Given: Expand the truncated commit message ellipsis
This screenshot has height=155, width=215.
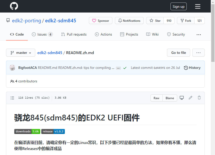Looking at the screenshot, I should 118,68.
